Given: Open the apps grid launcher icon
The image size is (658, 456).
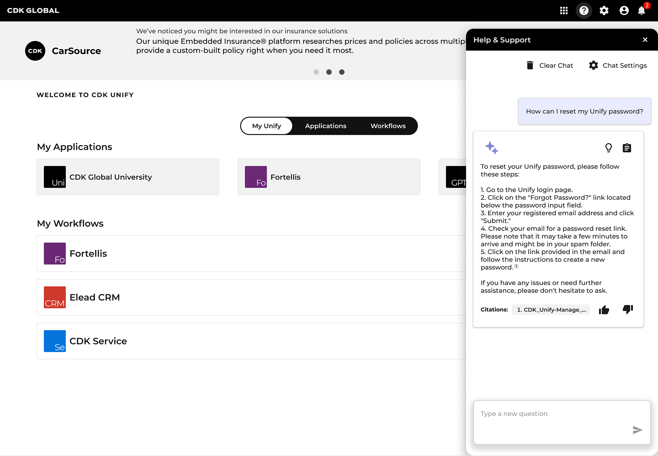Looking at the screenshot, I should click(564, 11).
